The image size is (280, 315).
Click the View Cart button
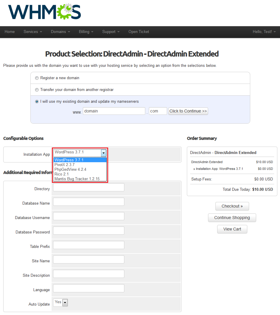click(x=232, y=229)
